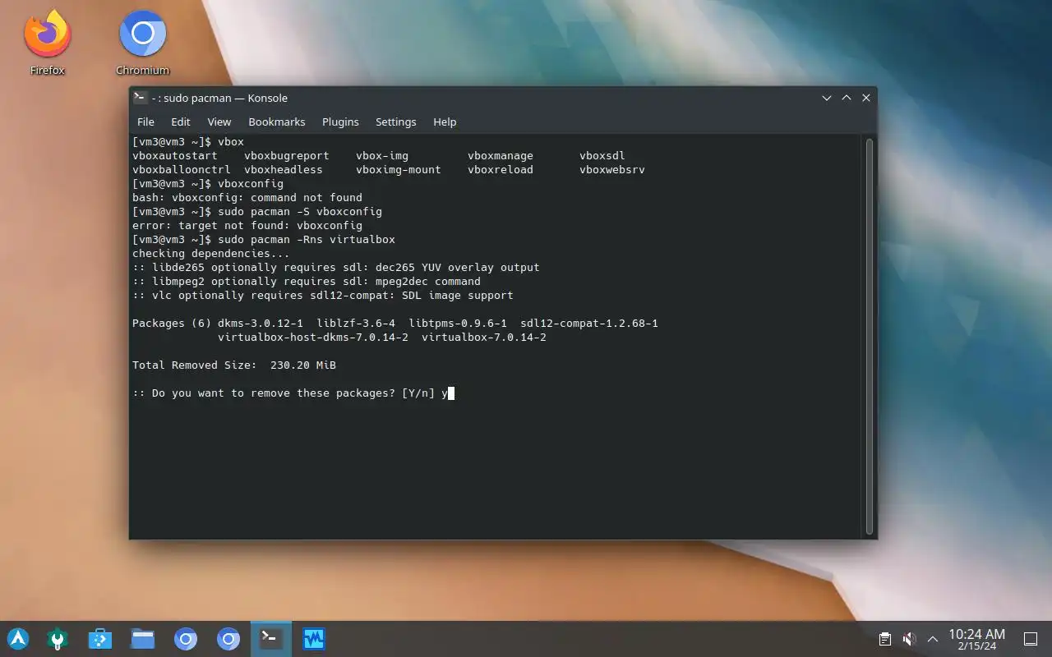This screenshot has height=657, width=1052.
Task: Open the Plugins menu
Action: pyautogui.click(x=340, y=122)
